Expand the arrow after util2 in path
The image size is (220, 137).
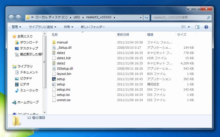[83, 17]
